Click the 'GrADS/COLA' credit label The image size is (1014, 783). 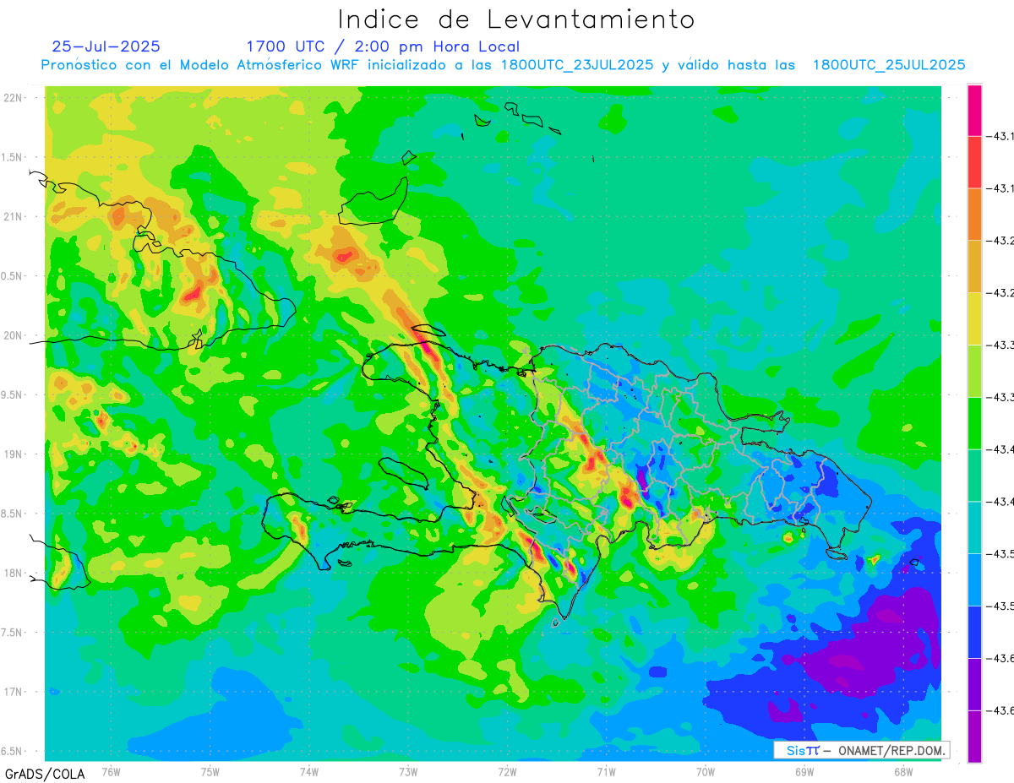[45, 774]
